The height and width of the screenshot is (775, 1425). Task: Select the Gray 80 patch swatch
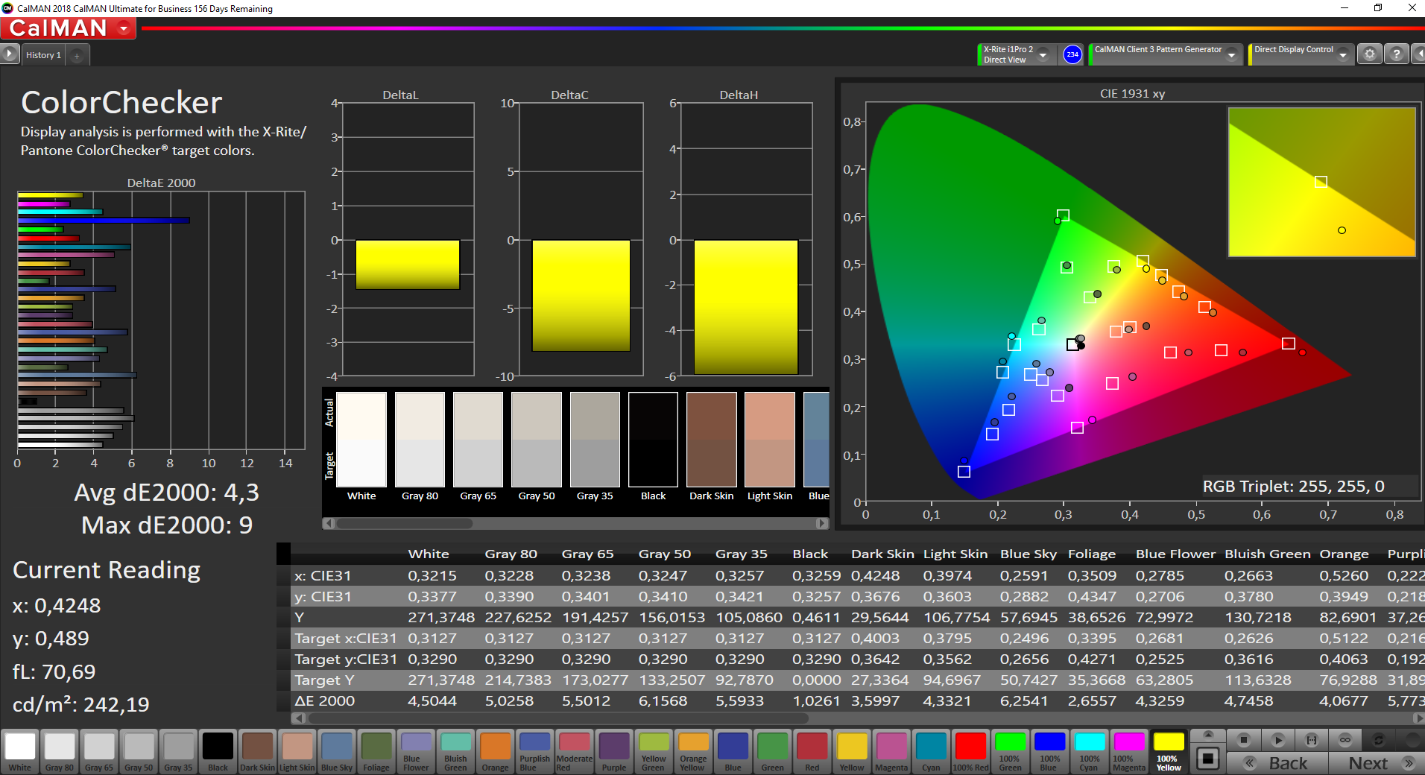pyautogui.click(x=60, y=751)
